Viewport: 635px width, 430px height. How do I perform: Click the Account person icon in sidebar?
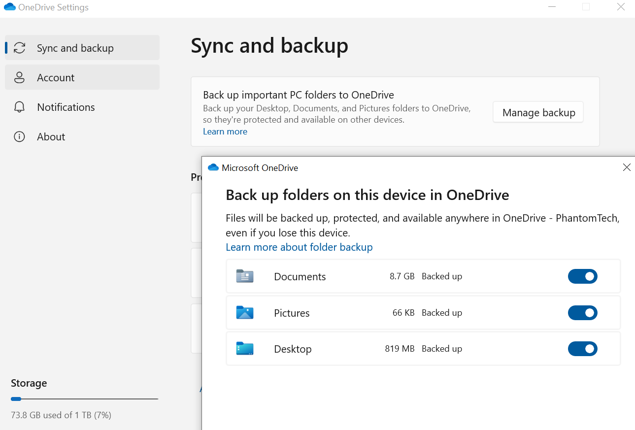click(x=19, y=77)
